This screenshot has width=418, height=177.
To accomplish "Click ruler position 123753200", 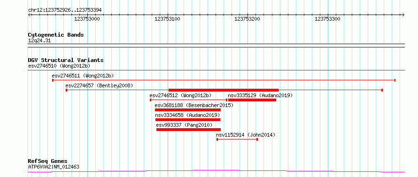I will 247,19.
